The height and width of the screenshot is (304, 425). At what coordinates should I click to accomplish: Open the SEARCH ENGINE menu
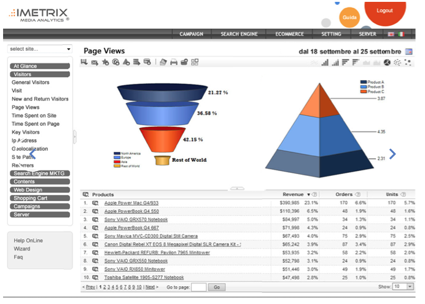pos(240,34)
